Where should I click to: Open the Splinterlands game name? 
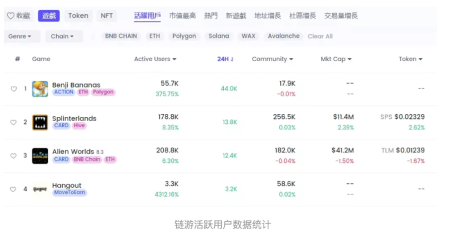click(74, 118)
